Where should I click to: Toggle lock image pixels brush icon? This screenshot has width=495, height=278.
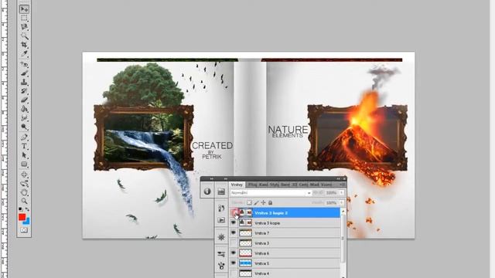[x=256, y=202]
